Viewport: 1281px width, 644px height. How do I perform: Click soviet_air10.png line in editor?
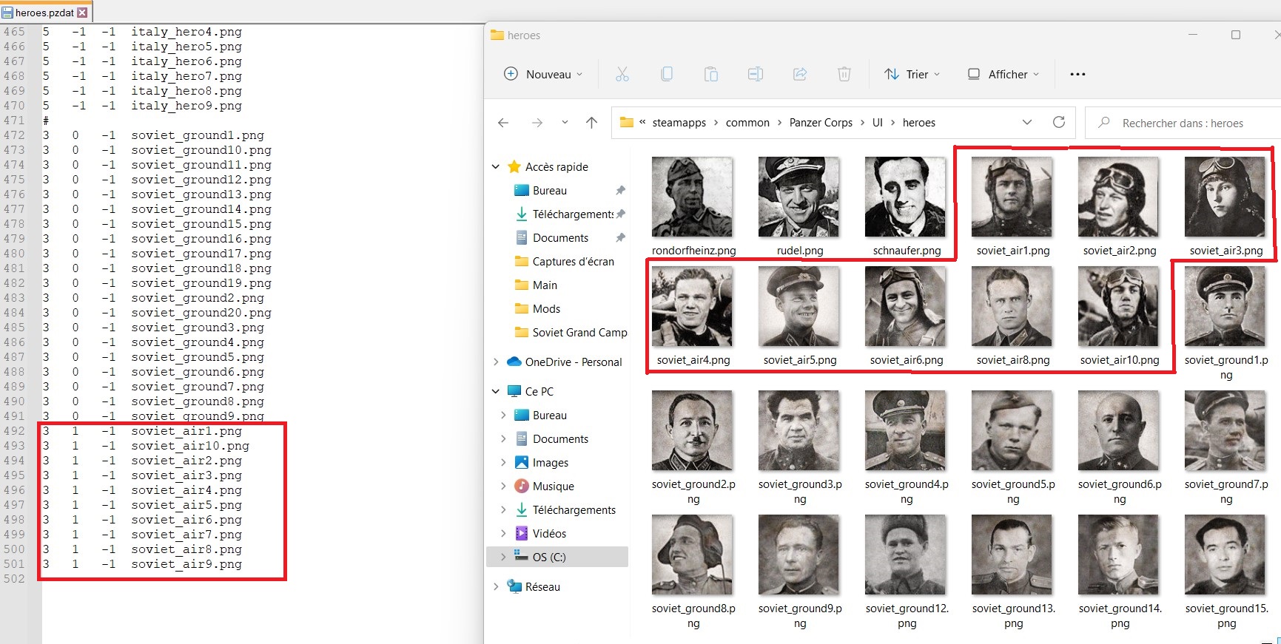click(x=190, y=446)
